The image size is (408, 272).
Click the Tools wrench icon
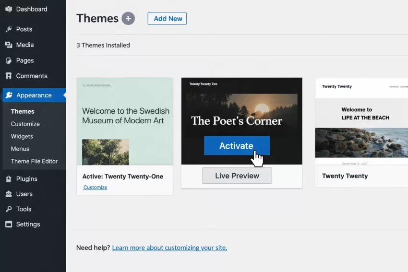pos(9,209)
